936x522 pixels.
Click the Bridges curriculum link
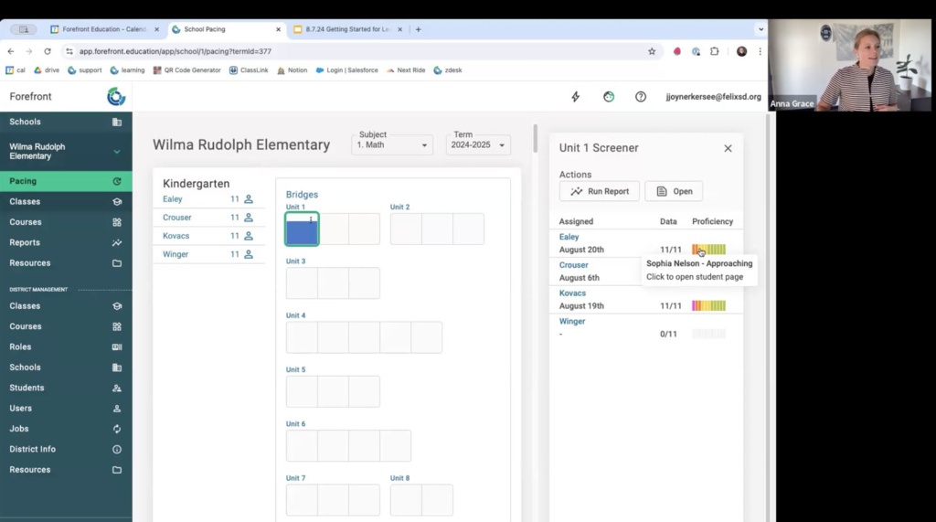click(302, 195)
